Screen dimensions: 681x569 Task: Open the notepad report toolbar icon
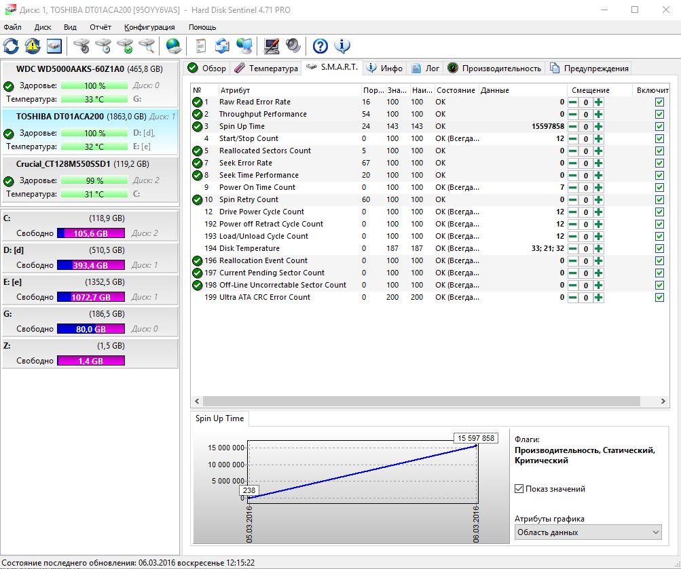(x=200, y=46)
